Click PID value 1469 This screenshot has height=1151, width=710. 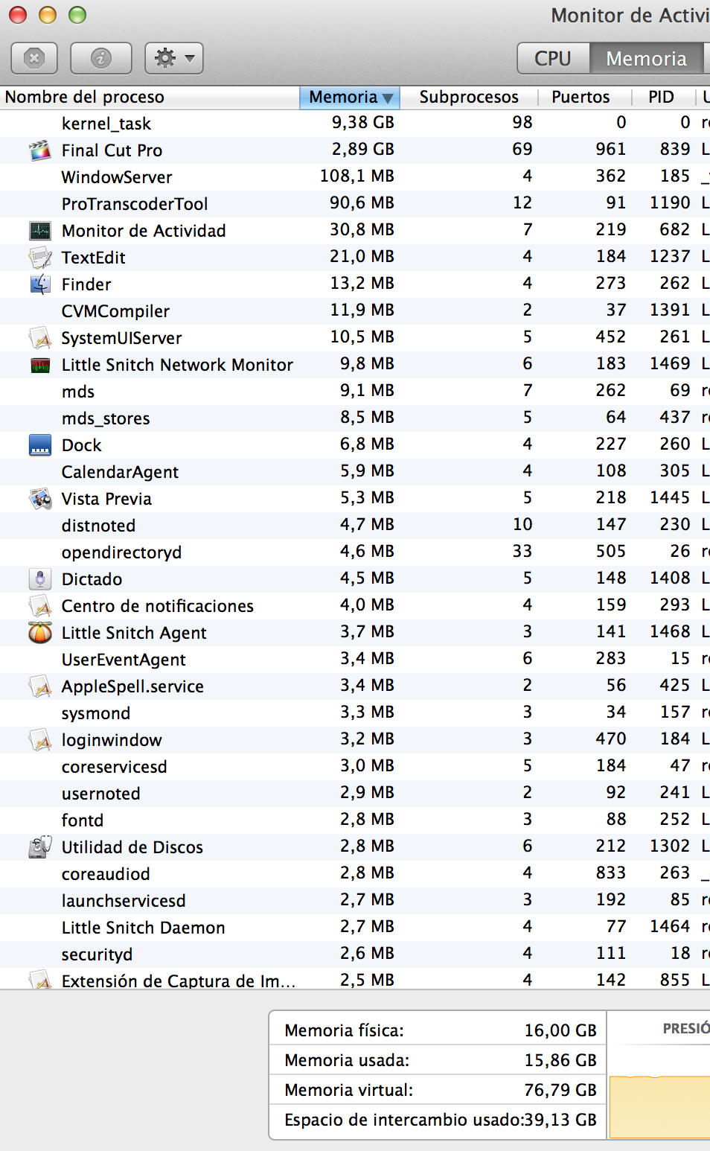(670, 363)
